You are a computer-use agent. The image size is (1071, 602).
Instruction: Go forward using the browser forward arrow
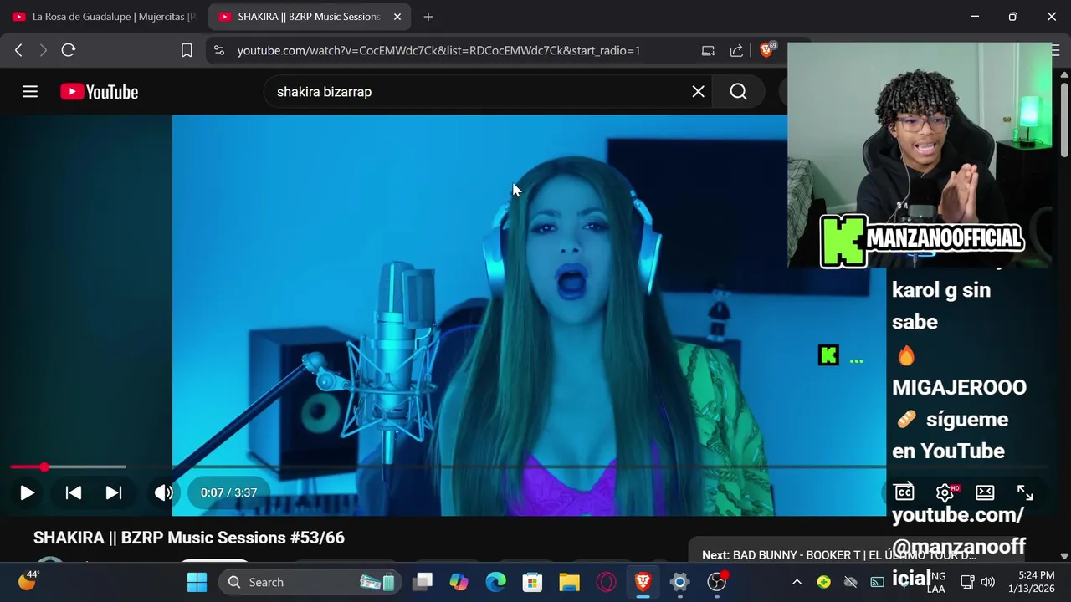pyautogui.click(x=44, y=50)
